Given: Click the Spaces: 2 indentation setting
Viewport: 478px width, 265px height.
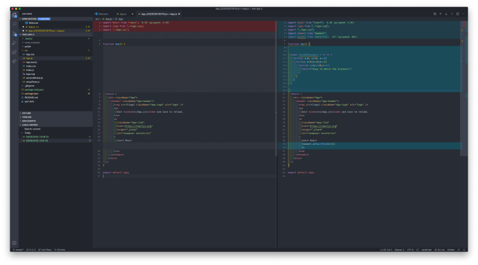Looking at the screenshot, I should pyautogui.click(x=399, y=250).
